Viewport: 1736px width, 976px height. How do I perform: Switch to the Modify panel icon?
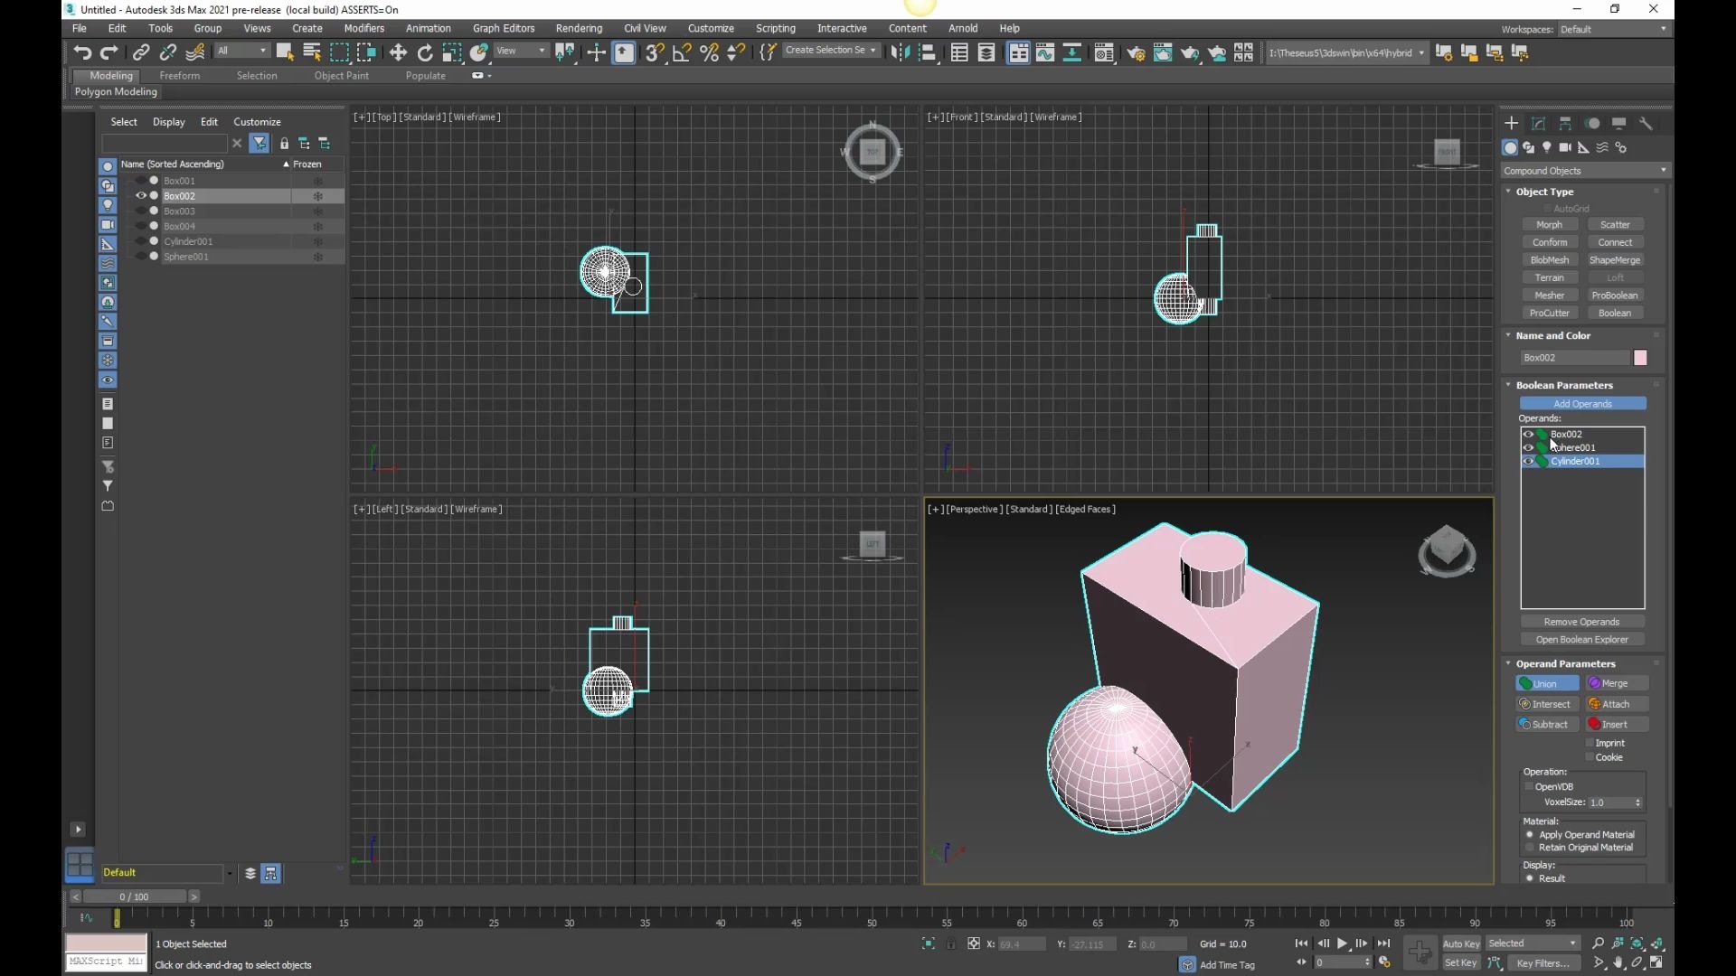pyautogui.click(x=1536, y=123)
